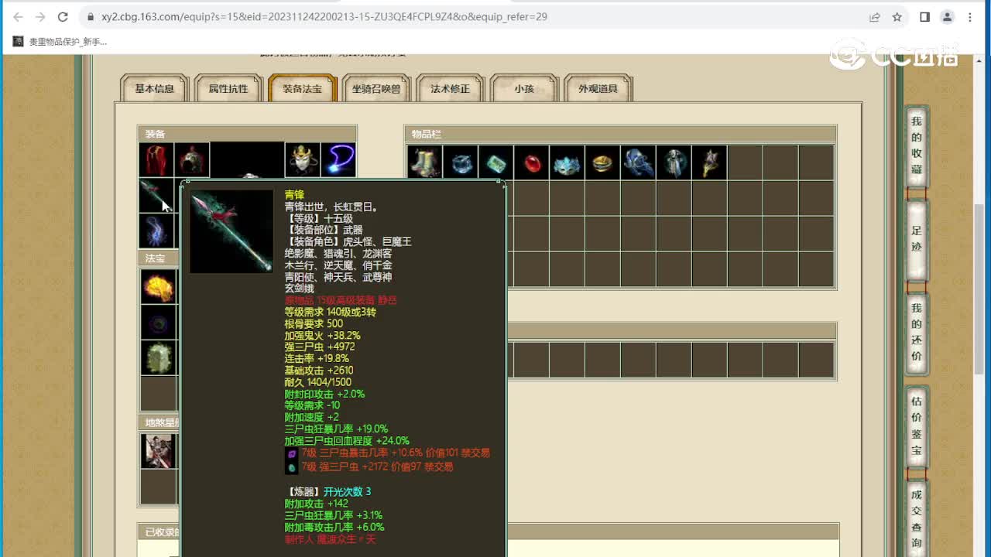
Task: Switch to the 属性抗性 tab
Action: 228,89
